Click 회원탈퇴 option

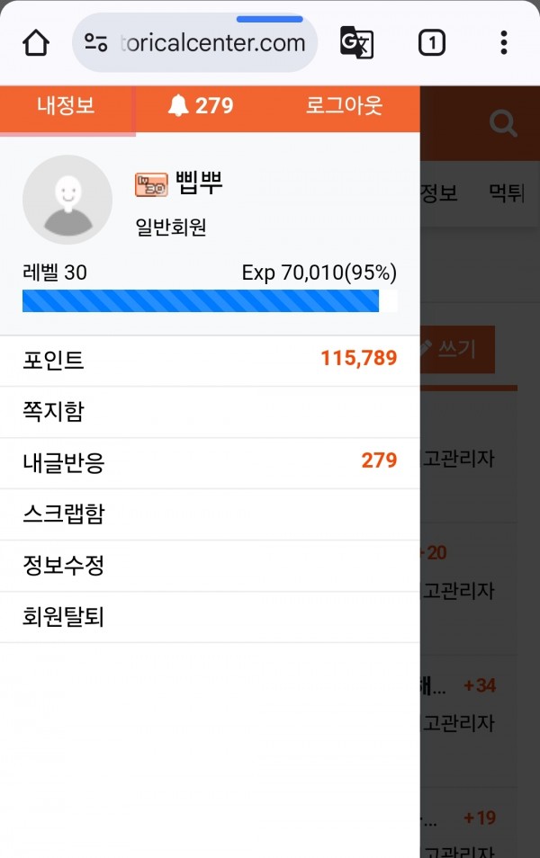210,617
